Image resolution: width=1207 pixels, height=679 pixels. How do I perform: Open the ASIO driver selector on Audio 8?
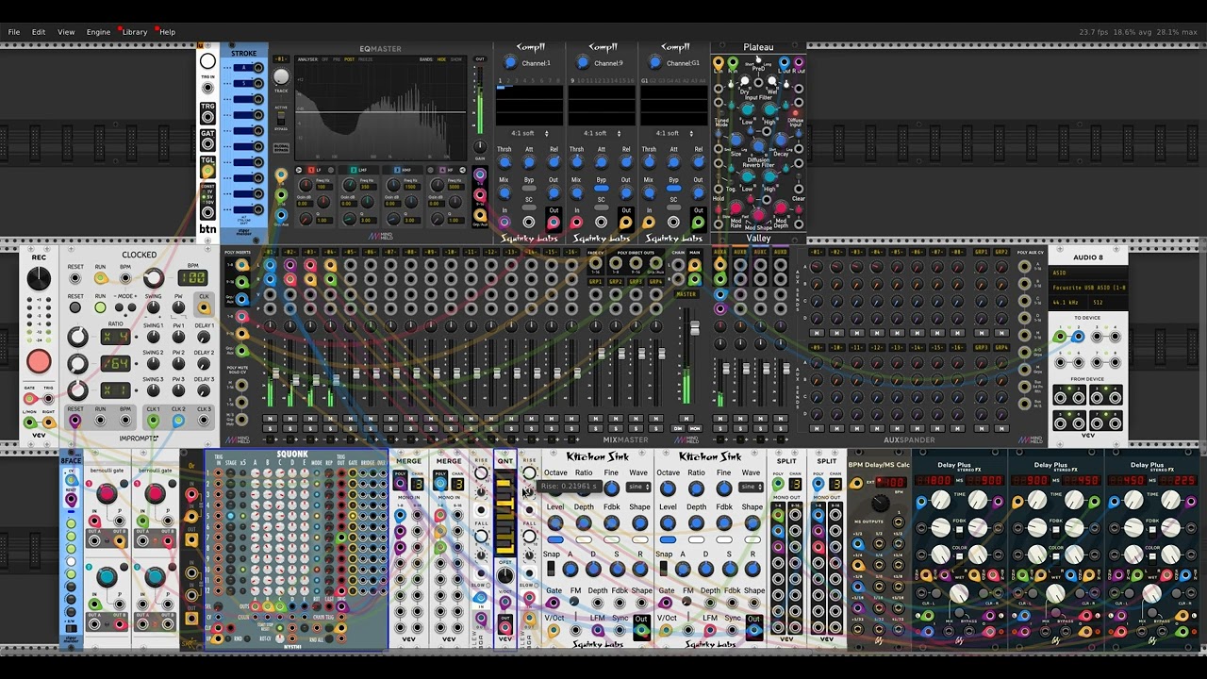tap(1088, 273)
